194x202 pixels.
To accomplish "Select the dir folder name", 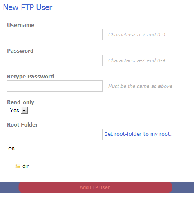I will (x=25, y=166).
